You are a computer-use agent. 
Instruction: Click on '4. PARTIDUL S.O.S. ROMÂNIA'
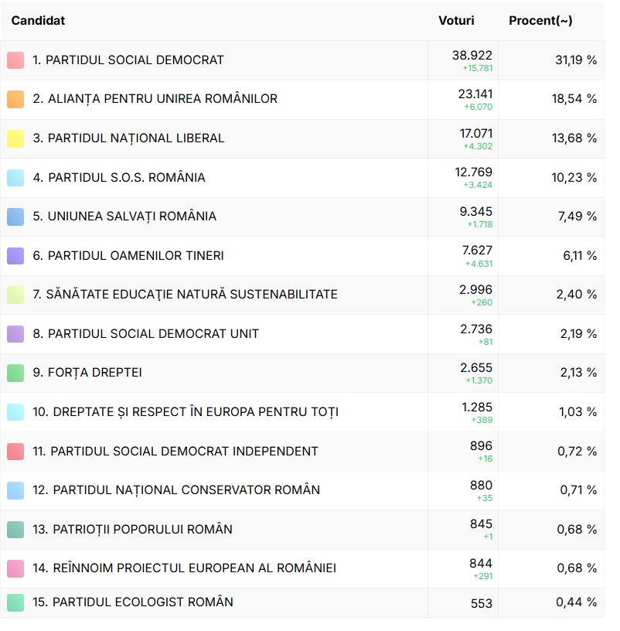[119, 178]
